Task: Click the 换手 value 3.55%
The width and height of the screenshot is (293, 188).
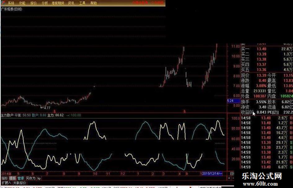Action: [261, 102]
